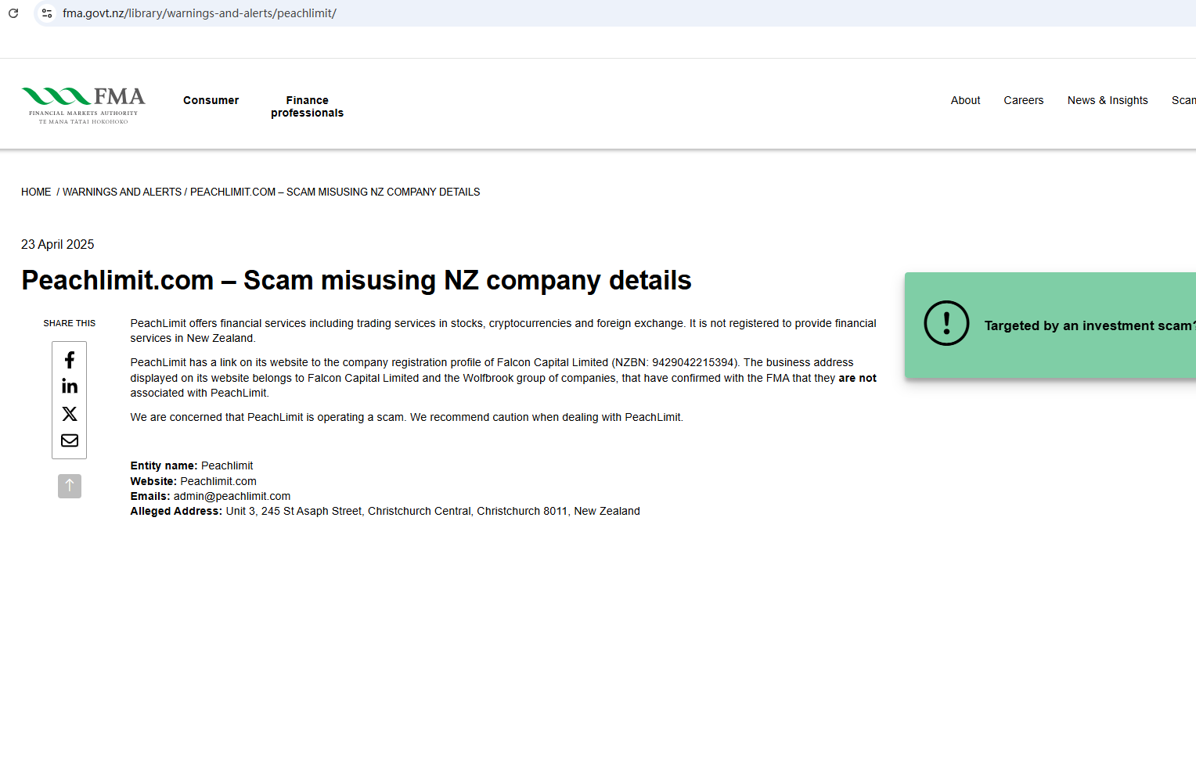
Task: Open site information icon in address bar
Action: (x=47, y=13)
